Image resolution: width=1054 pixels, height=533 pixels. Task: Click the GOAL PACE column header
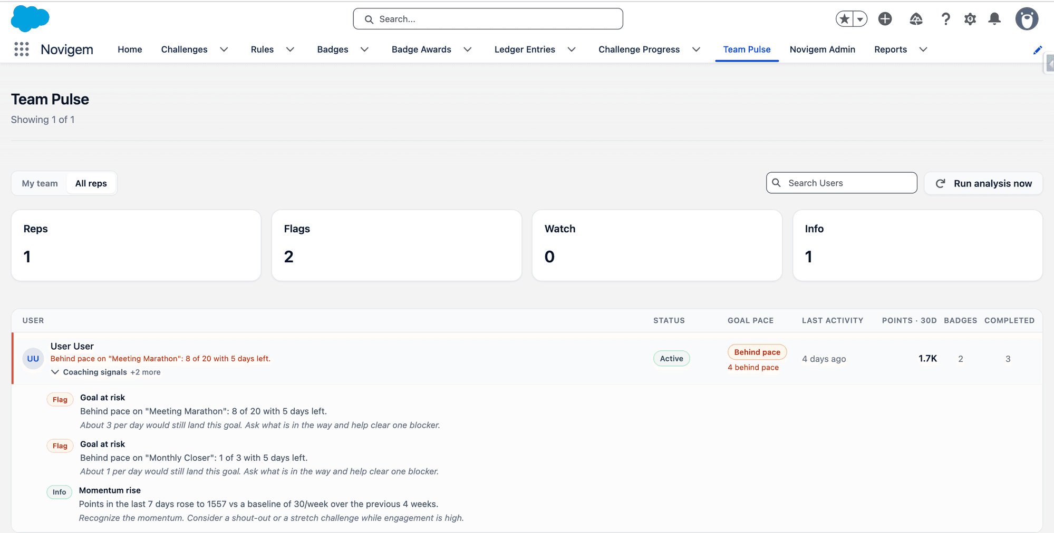click(751, 320)
